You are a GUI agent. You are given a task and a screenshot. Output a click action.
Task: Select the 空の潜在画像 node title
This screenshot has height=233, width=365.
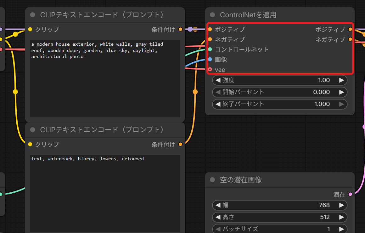click(x=241, y=180)
